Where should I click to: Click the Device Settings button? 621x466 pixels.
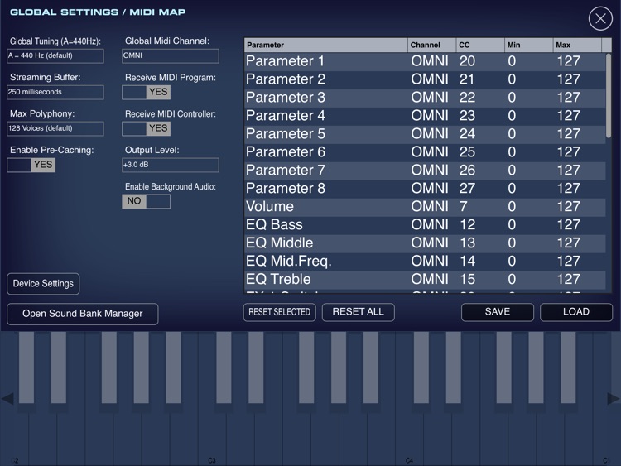coord(43,284)
